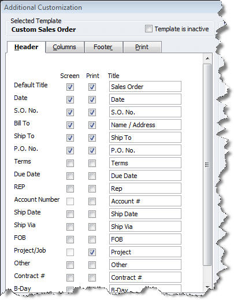
Task: Select the Header tab
Action: (x=26, y=47)
